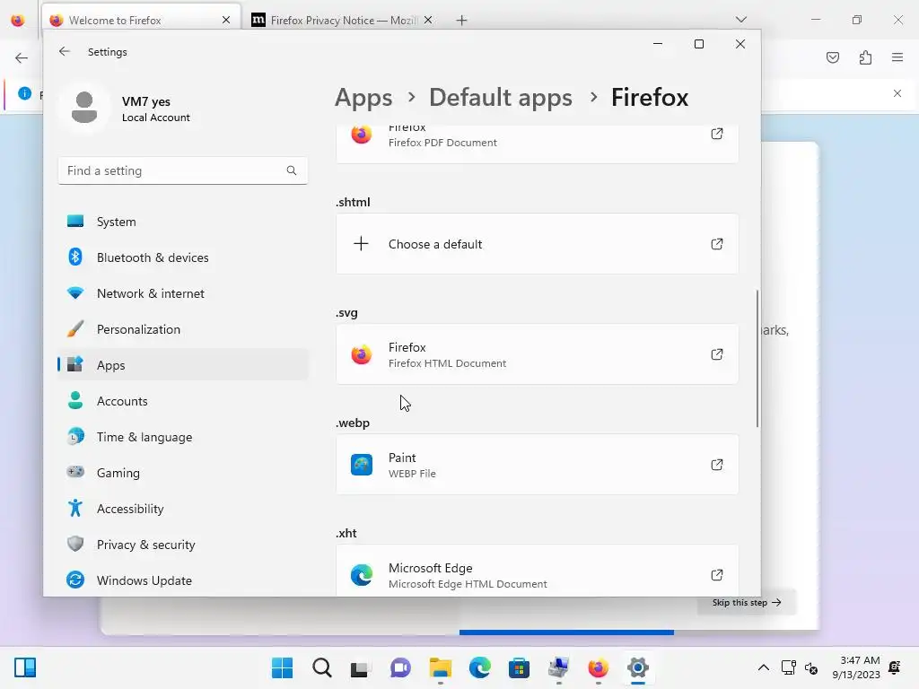
Task: Click the VM7 yes account avatar
Action: click(x=84, y=108)
